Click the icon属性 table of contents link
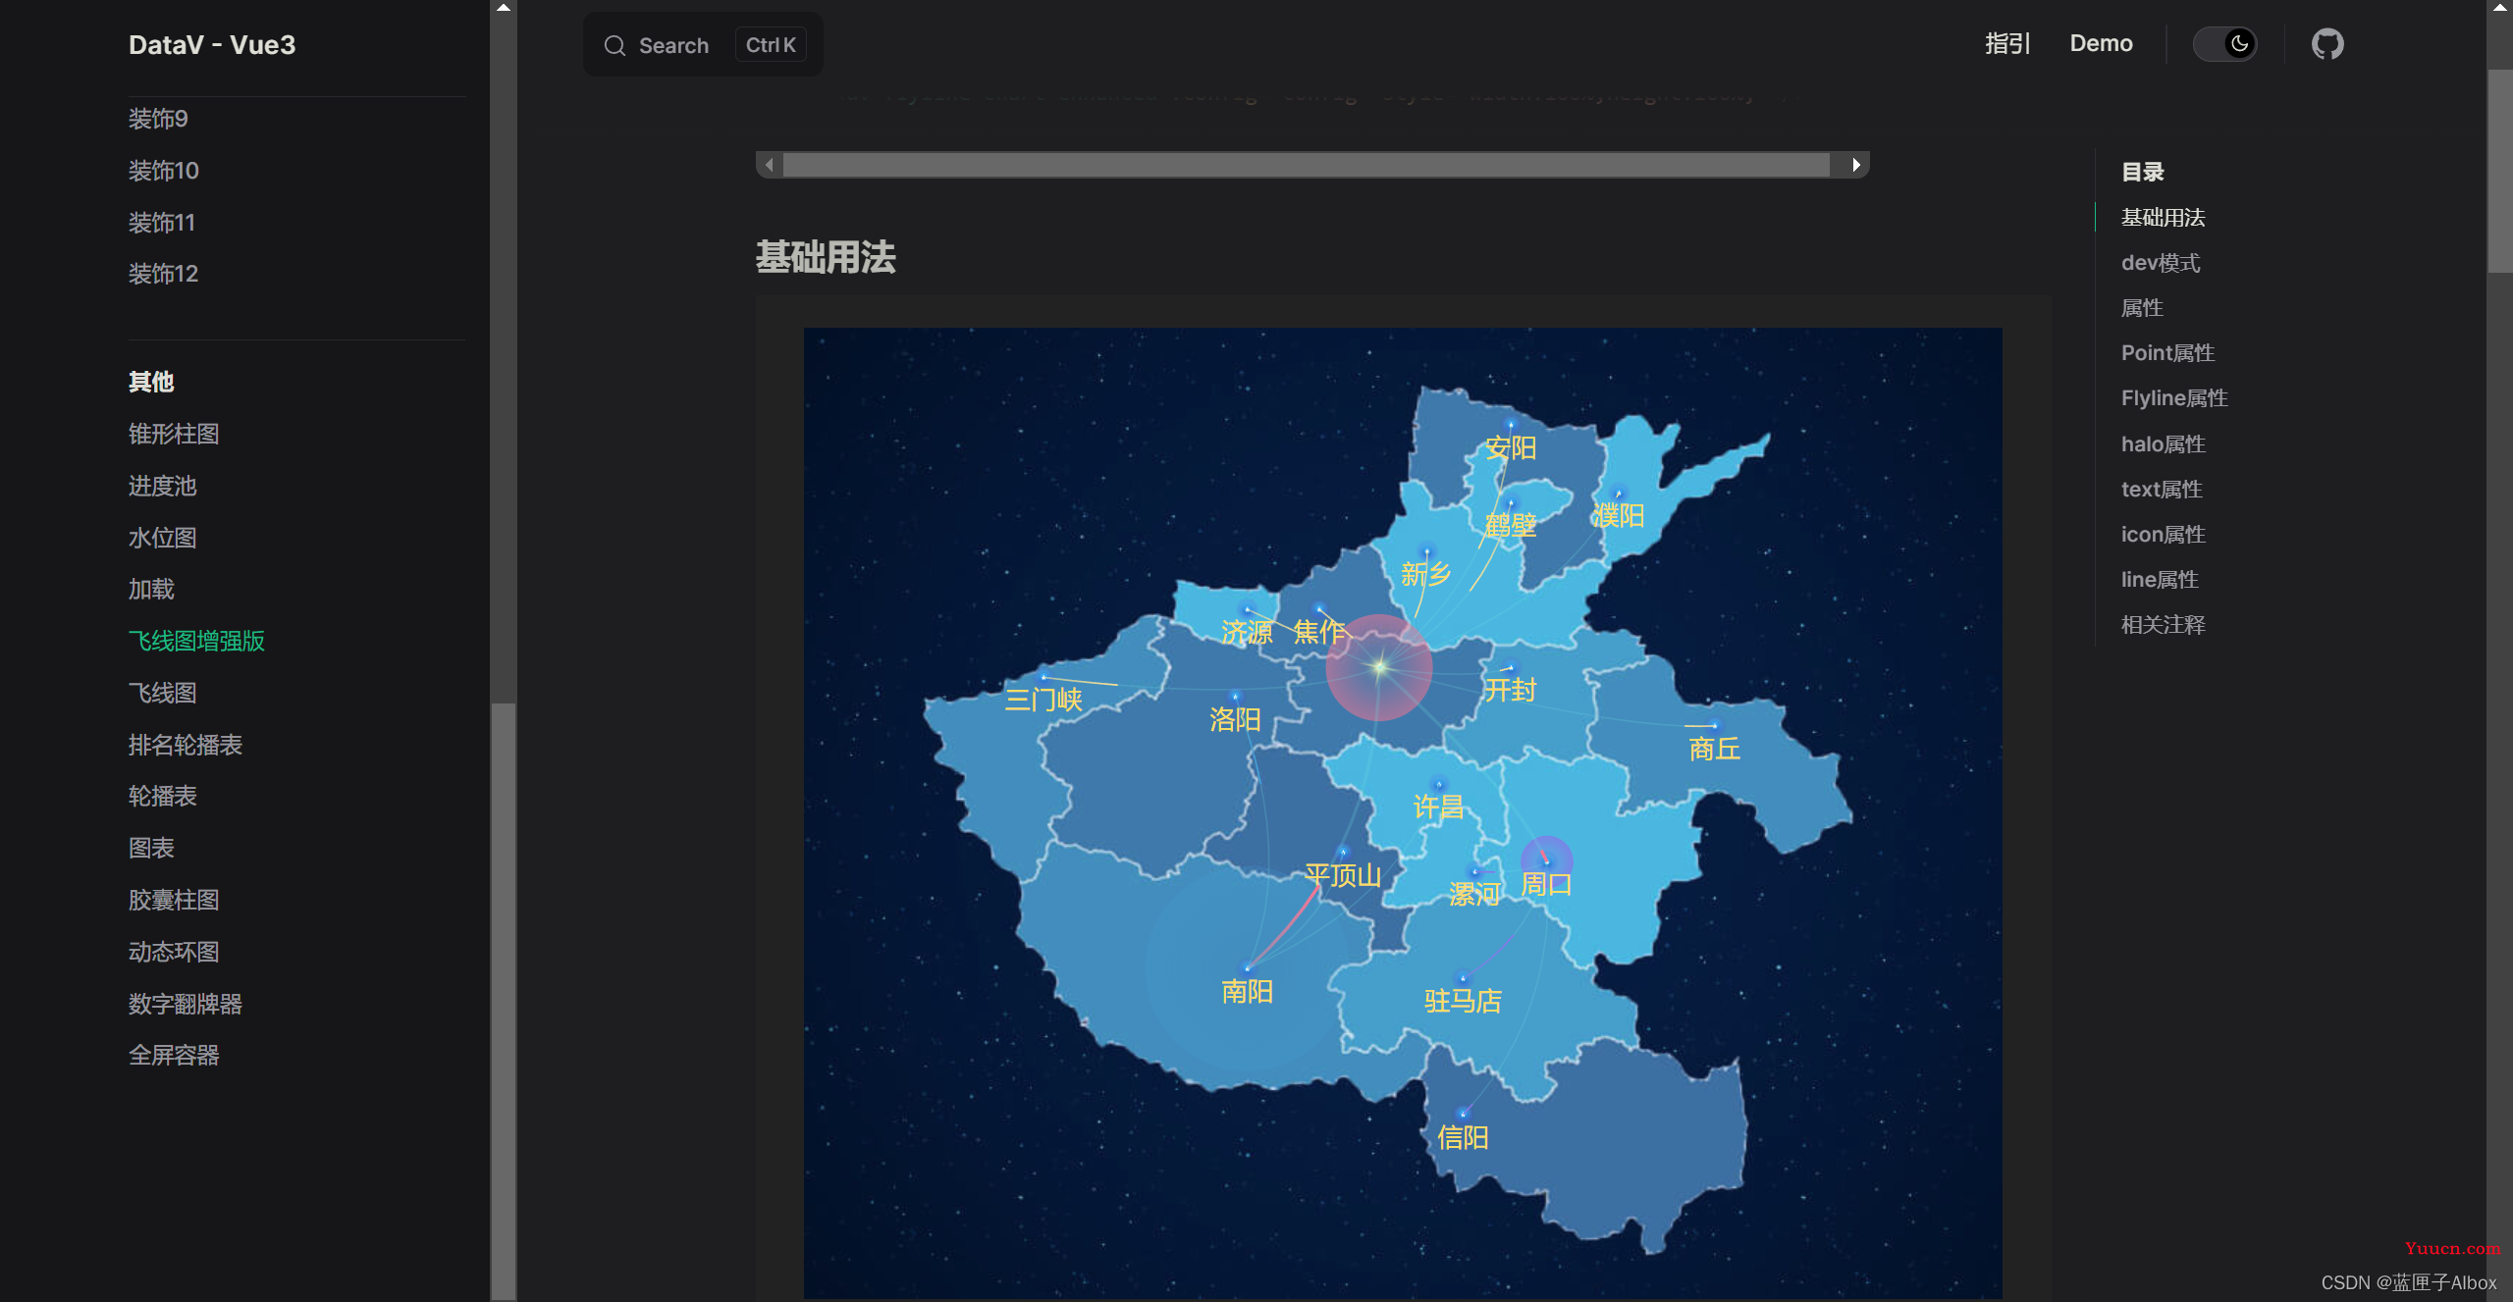The image size is (2513, 1302). [x=2165, y=533]
